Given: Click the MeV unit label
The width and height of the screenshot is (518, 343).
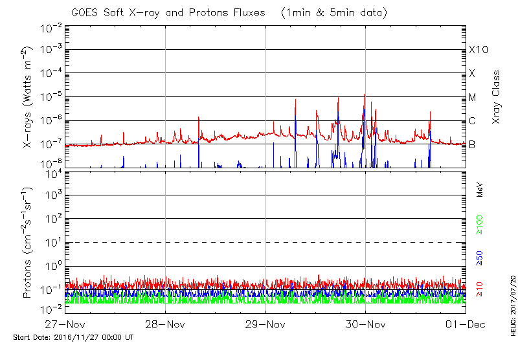Looking at the screenshot, I should (480, 190).
